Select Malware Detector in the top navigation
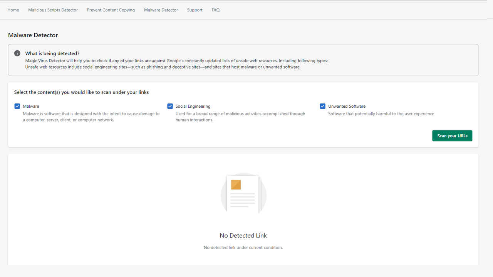 click(x=161, y=10)
